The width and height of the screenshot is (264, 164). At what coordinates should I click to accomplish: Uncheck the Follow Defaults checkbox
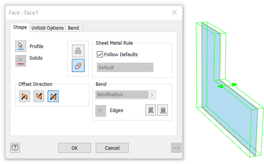(x=100, y=54)
